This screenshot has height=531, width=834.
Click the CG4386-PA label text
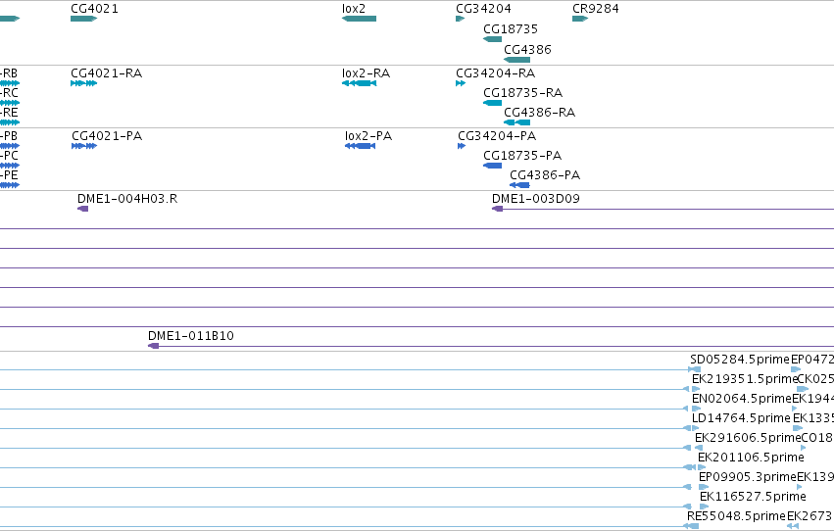pyautogui.click(x=545, y=174)
